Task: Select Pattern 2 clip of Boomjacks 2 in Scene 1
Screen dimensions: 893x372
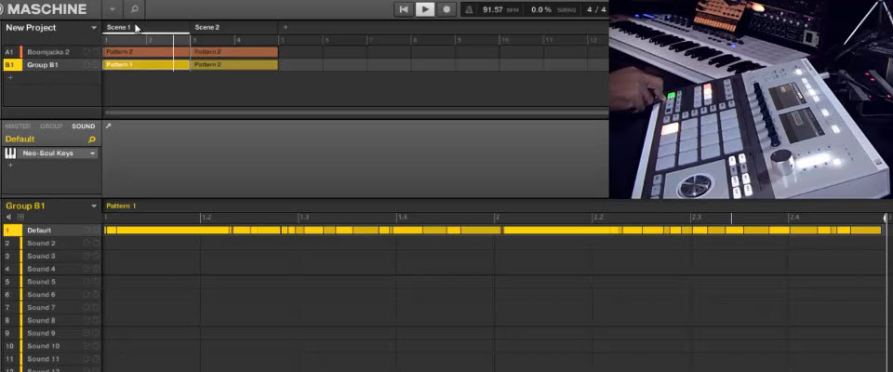Action: [146, 52]
